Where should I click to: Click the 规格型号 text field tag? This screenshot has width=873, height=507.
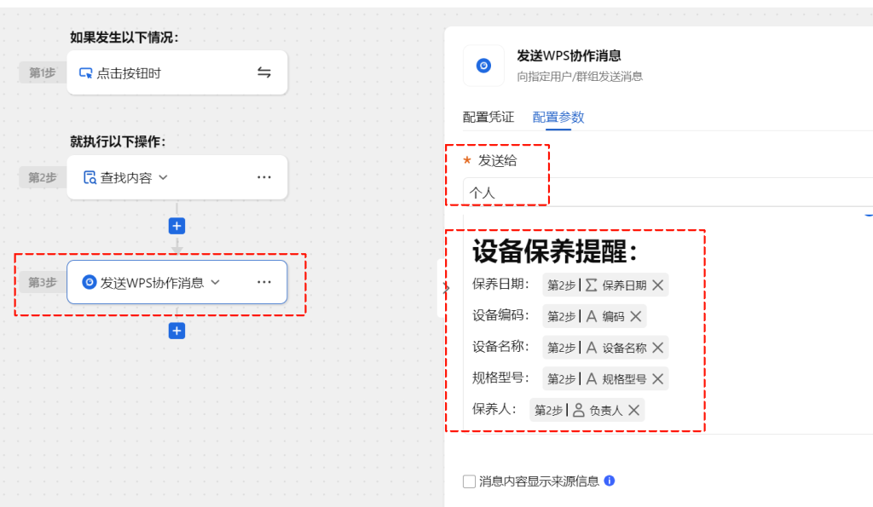click(x=605, y=378)
